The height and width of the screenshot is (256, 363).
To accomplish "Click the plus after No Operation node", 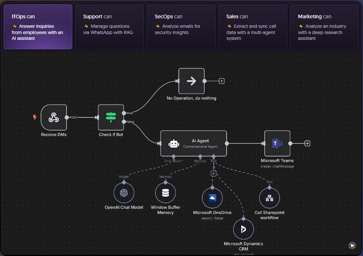I will pos(222,81).
